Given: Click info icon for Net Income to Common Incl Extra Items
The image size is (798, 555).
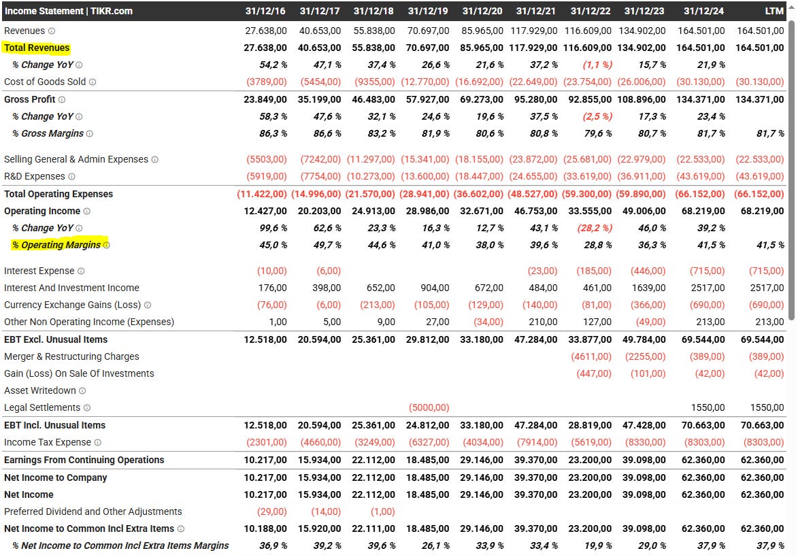Looking at the screenshot, I should pyautogui.click(x=181, y=529).
